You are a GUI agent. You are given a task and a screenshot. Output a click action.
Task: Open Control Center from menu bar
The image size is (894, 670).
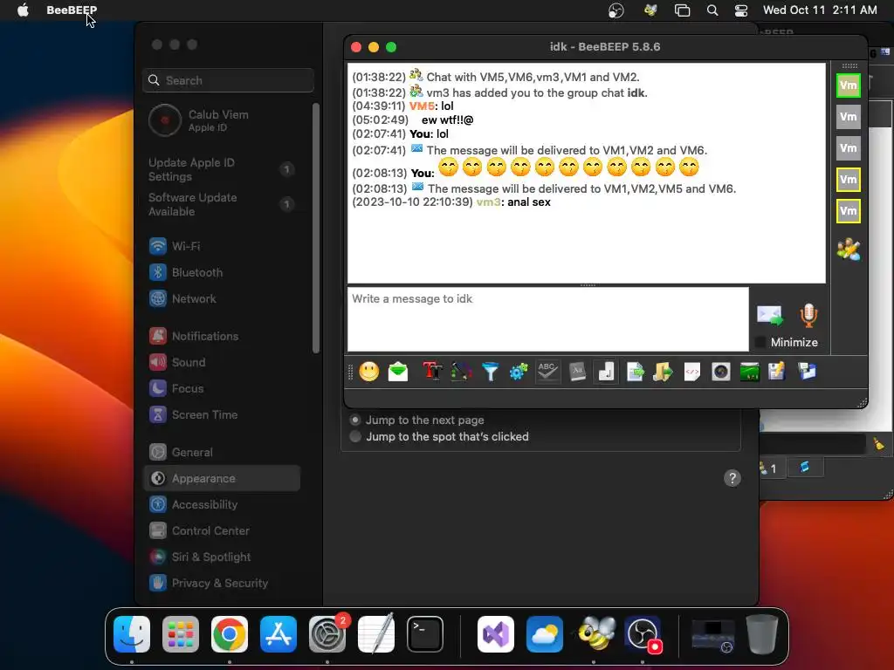[741, 10]
